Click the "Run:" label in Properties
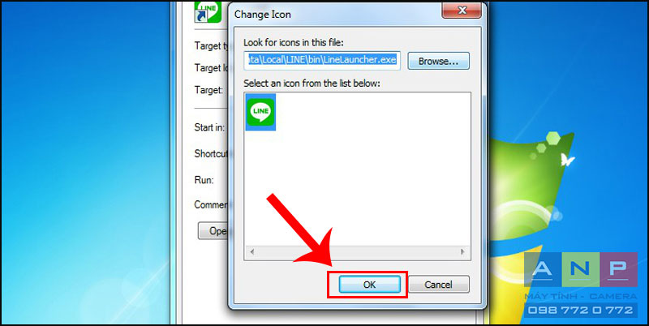This screenshot has width=649, height=326. tap(204, 180)
